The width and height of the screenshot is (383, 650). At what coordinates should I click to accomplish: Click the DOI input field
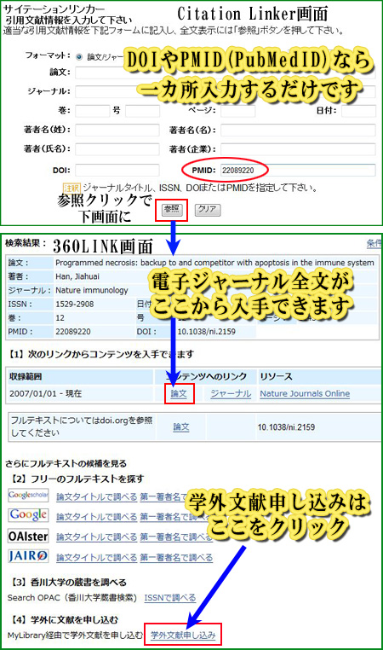(117, 170)
